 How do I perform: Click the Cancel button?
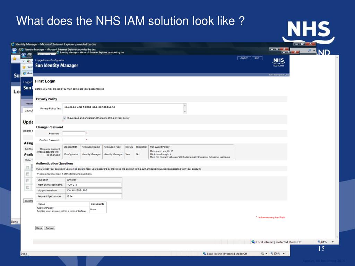pos(49,228)
